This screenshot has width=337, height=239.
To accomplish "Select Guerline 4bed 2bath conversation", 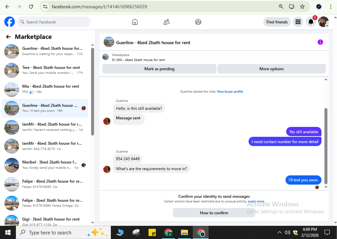I will (x=45, y=108).
